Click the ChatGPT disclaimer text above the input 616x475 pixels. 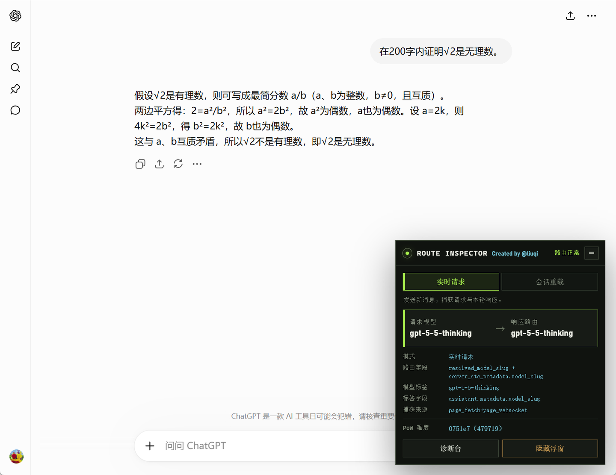[313, 416]
